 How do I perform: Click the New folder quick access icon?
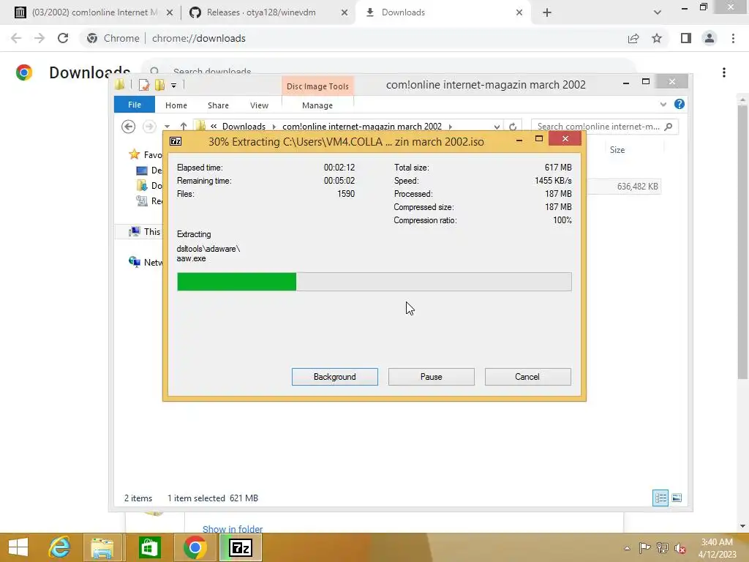159,85
